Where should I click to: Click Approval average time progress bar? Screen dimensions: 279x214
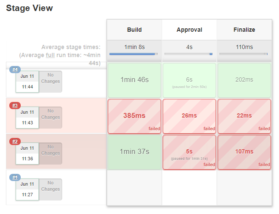pos(189,54)
